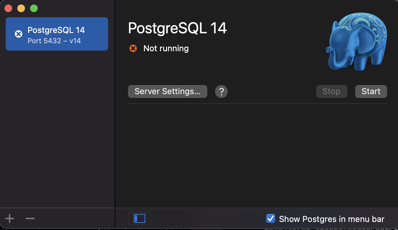Click the 'Not running' status text

[166, 48]
